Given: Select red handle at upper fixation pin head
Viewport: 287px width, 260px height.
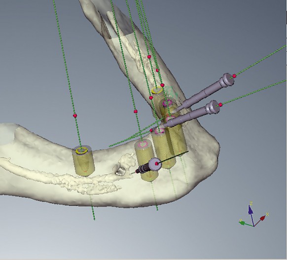Looking at the screenshot, I should click(x=234, y=76).
